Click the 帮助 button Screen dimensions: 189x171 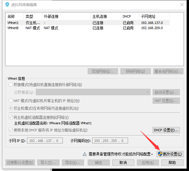click(x=172, y=163)
